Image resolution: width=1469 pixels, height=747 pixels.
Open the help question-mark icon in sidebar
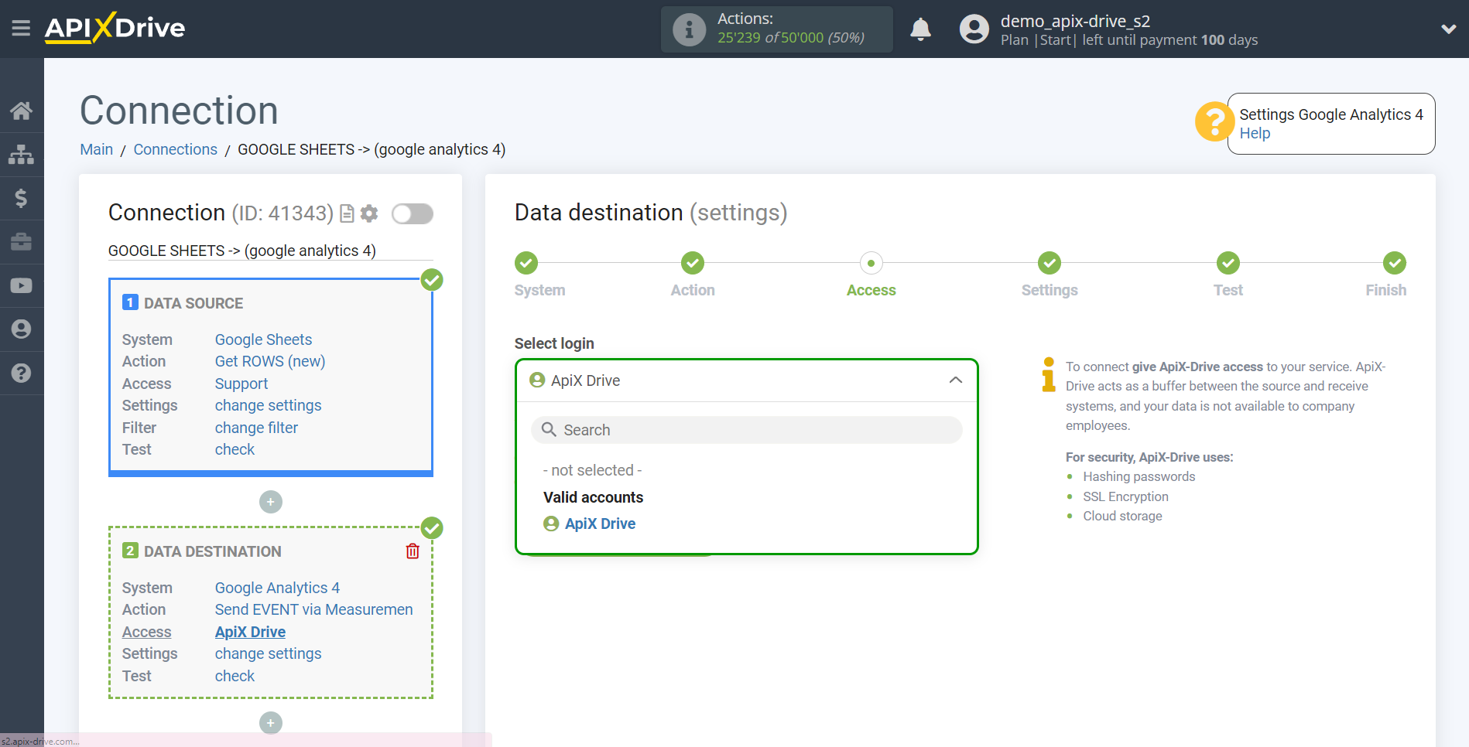(x=22, y=373)
